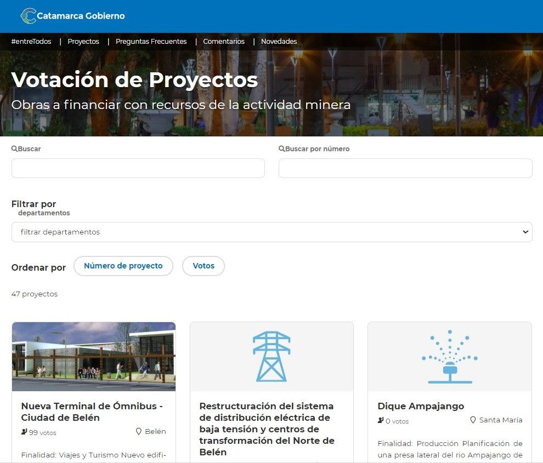Sort projects by Número de proyecto
This screenshot has height=463, width=543.
pyautogui.click(x=123, y=266)
